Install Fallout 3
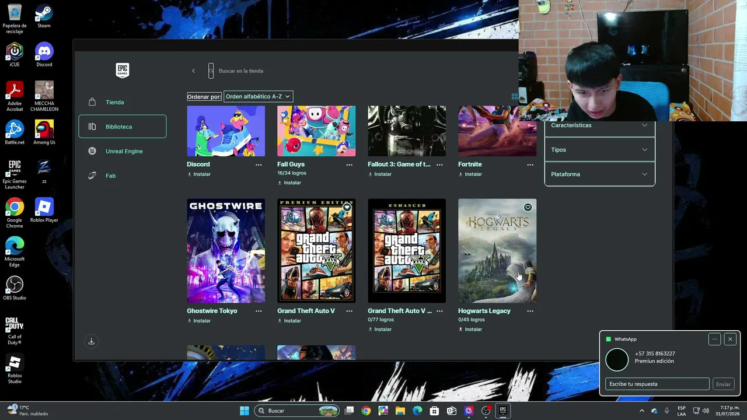This screenshot has width=747, height=420. point(380,174)
